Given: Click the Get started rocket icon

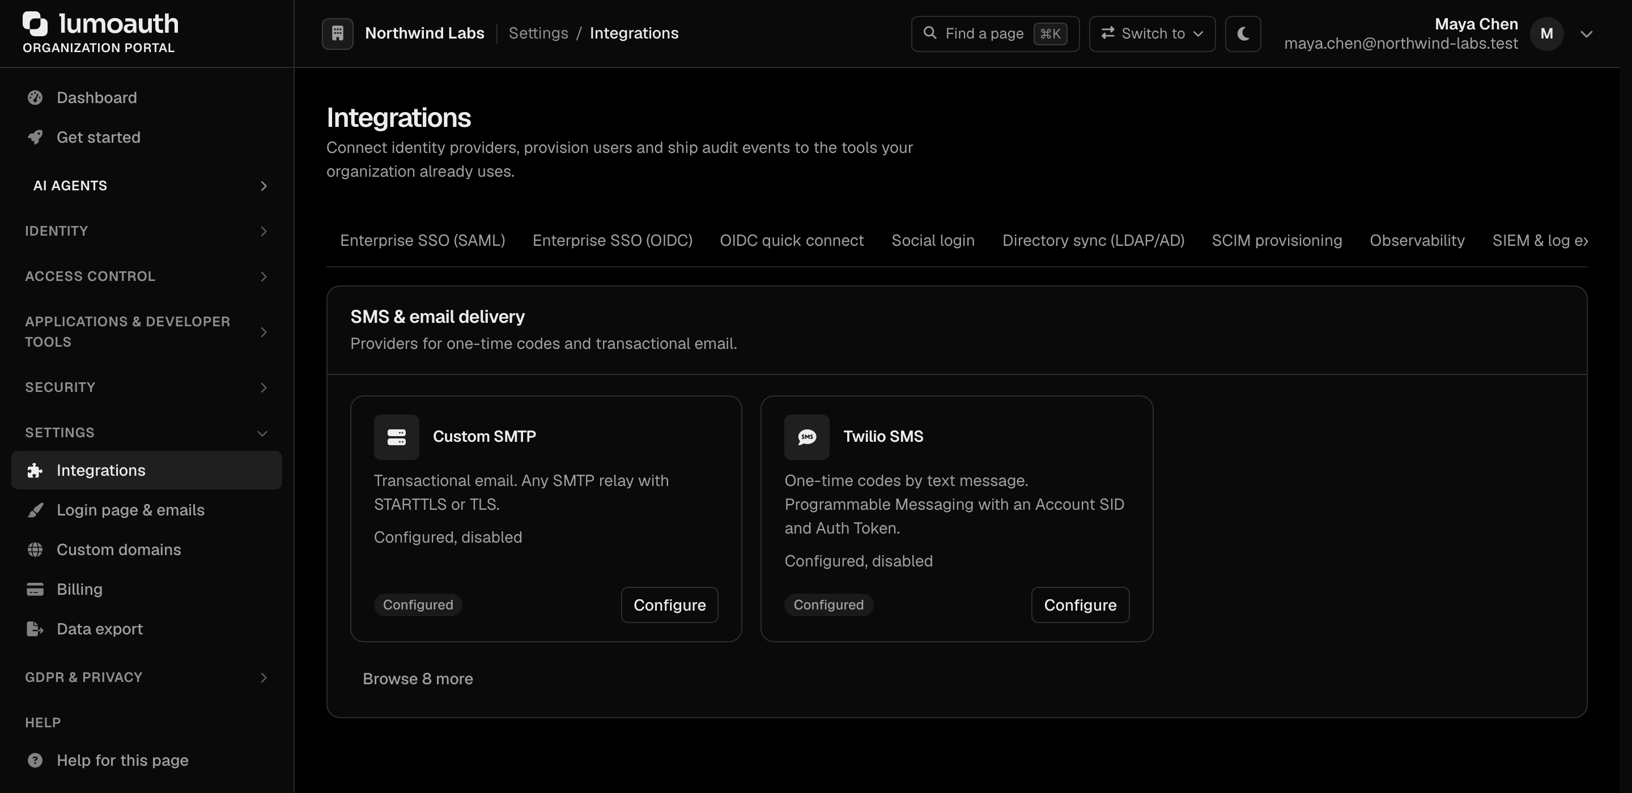Looking at the screenshot, I should coord(35,138).
